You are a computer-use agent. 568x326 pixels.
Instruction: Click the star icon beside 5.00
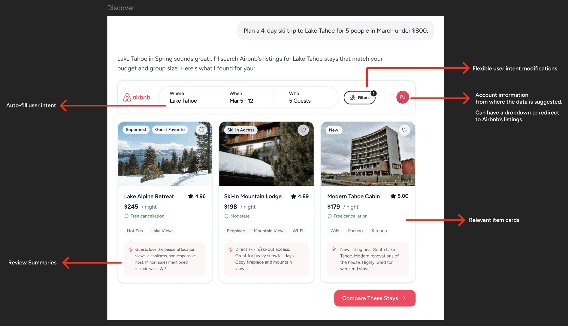click(x=393, y=196)
